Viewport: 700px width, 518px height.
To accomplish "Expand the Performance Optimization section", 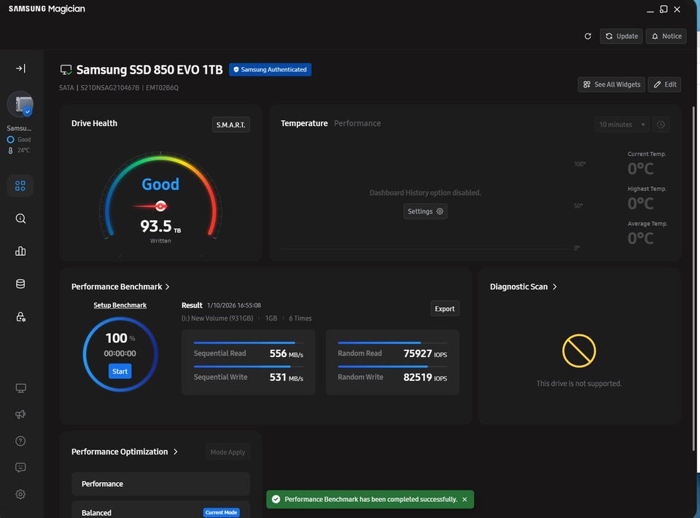I will pyautogui.click(x=176, y=452).
